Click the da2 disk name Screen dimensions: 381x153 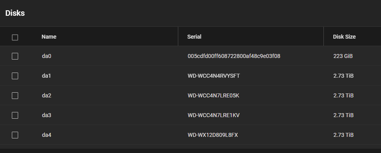[x=47, y=95]
